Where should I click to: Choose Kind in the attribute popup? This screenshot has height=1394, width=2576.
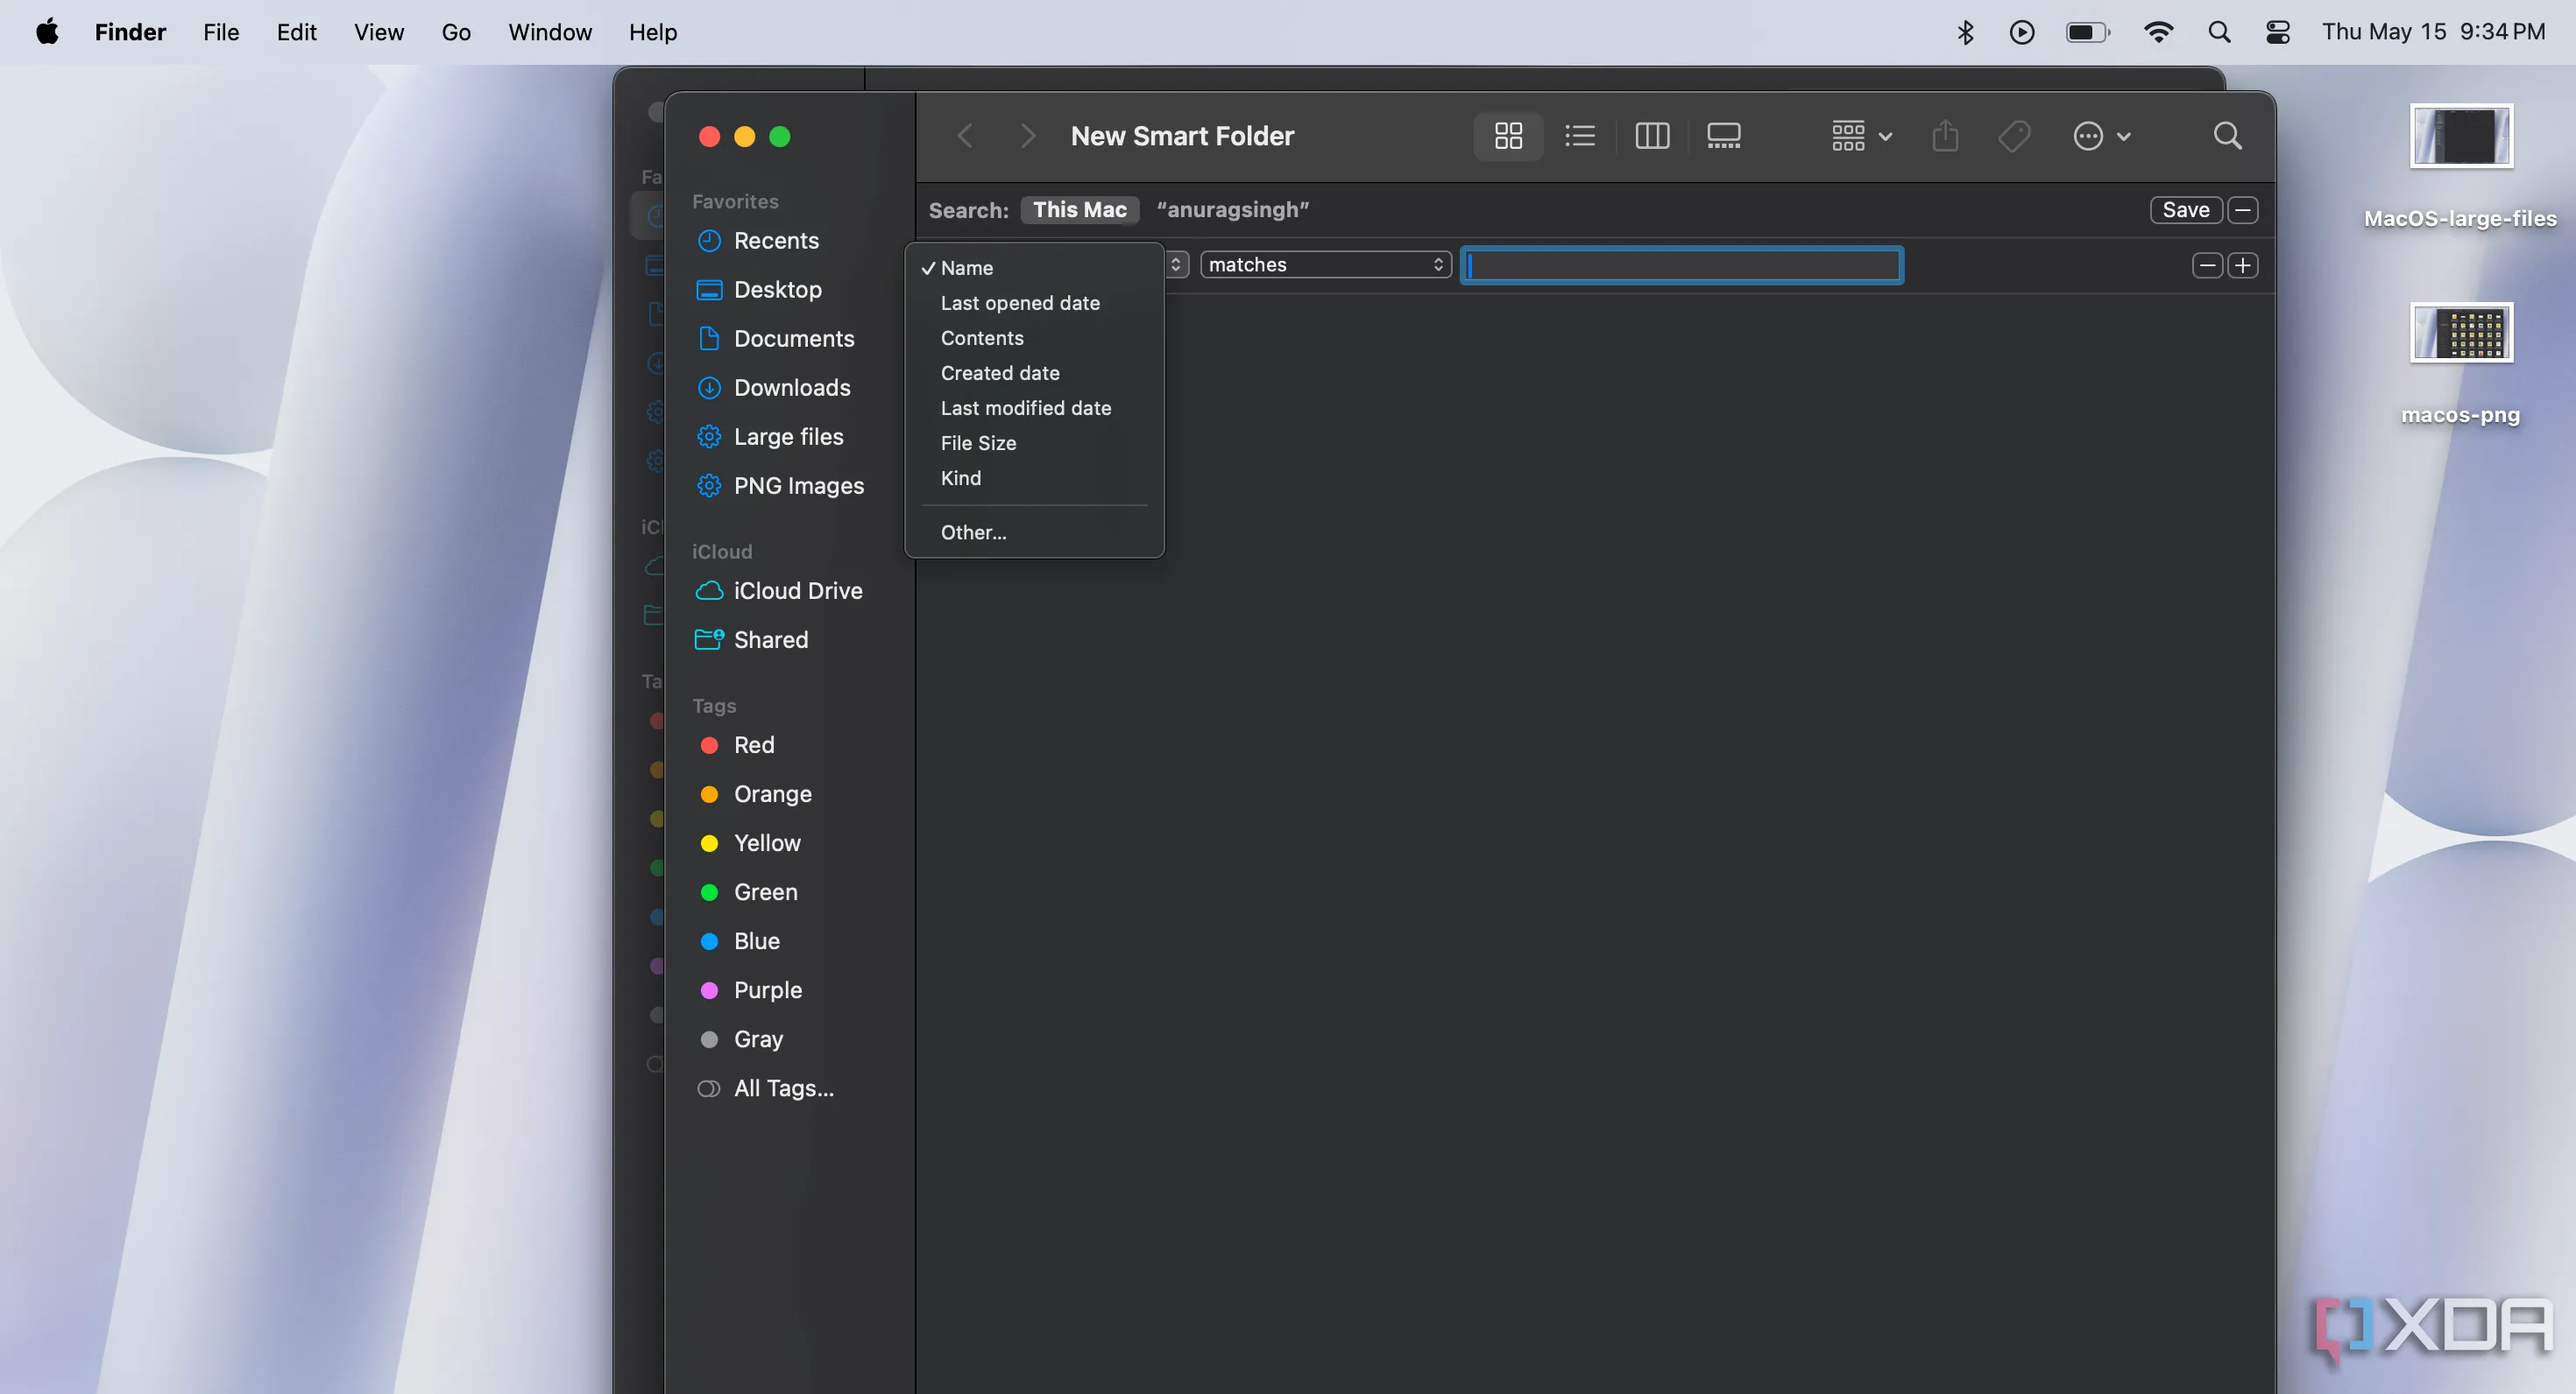[x=1034, y=478]
